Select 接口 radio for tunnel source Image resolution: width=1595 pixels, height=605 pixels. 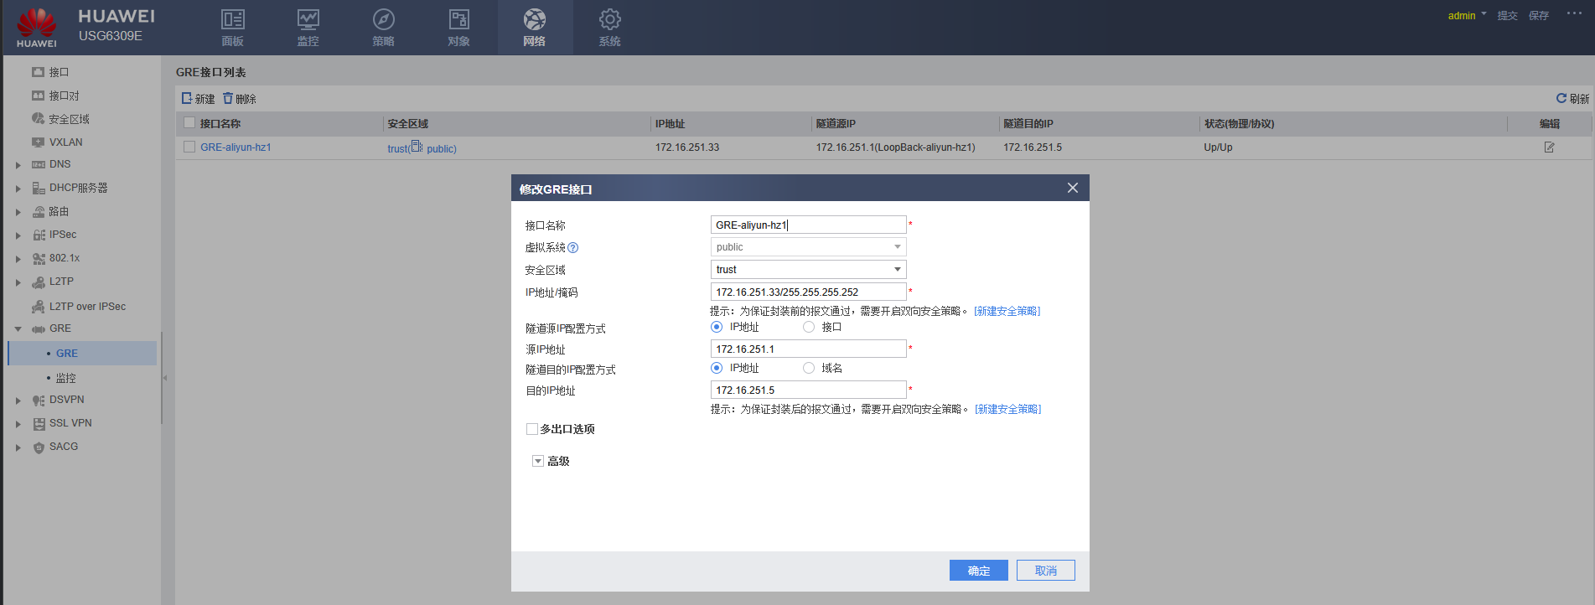coord(809,328)
